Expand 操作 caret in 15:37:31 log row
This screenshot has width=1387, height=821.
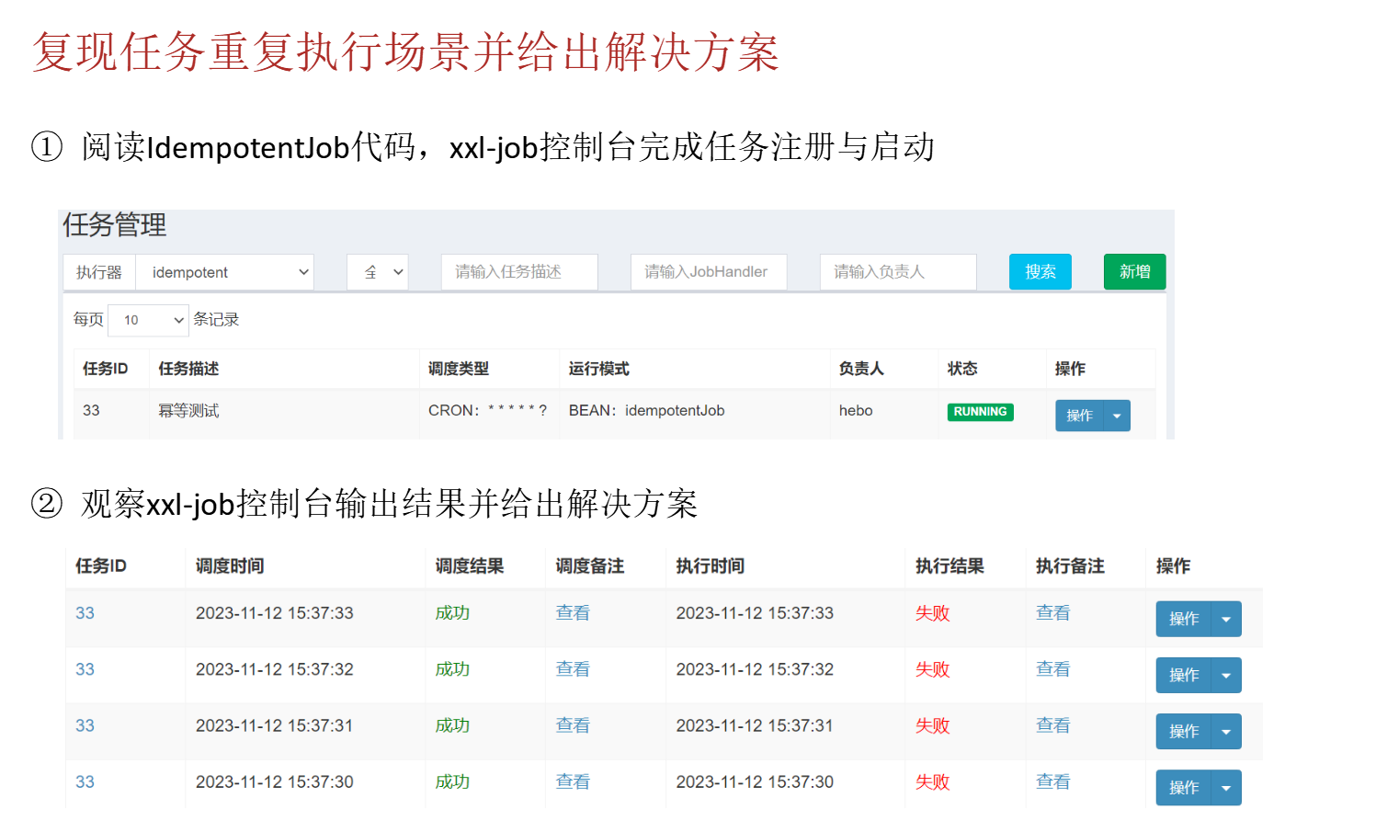coord(1226,731)
